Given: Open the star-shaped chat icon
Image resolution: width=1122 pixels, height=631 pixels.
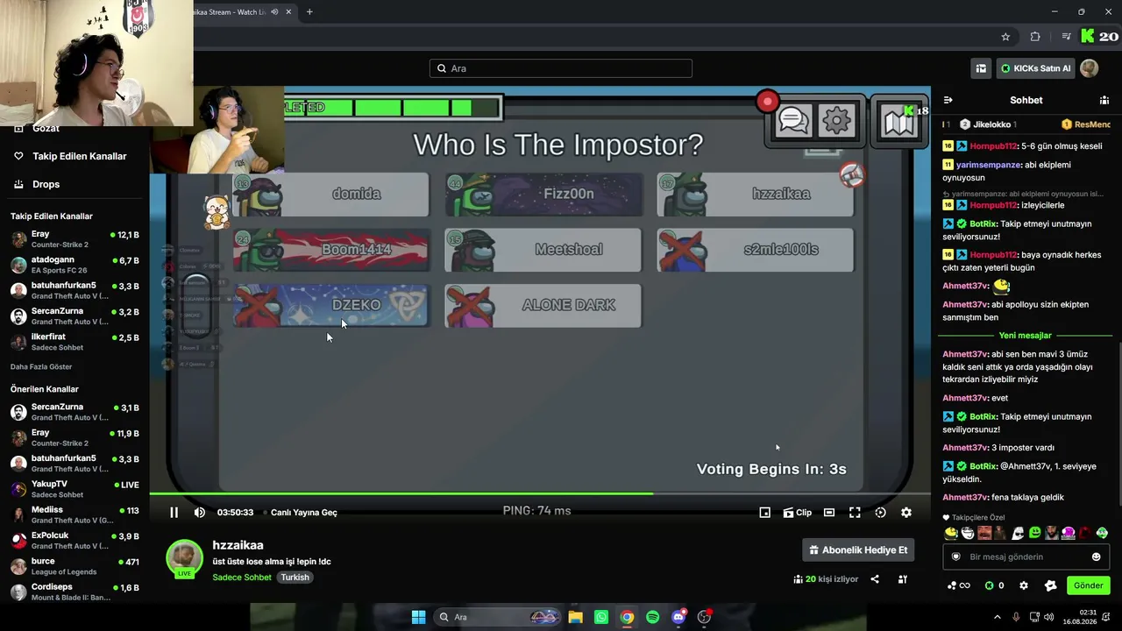Looking at the screenshot, I should point(1051,585).
